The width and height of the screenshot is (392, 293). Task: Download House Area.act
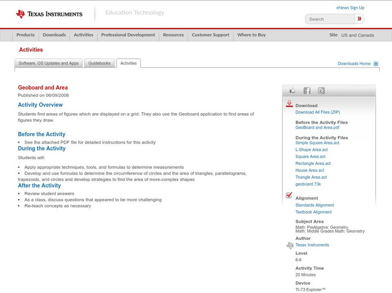click(310, 170)
